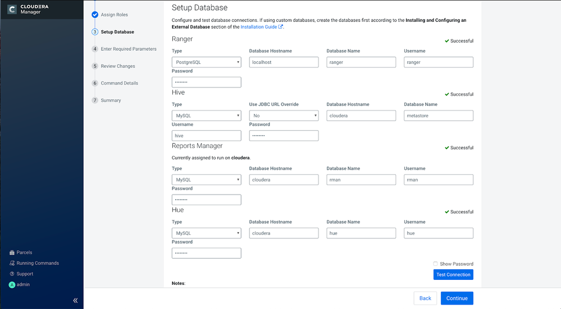Click the Continue button
This screenshot has height=309, width=561.
point(457,298)
